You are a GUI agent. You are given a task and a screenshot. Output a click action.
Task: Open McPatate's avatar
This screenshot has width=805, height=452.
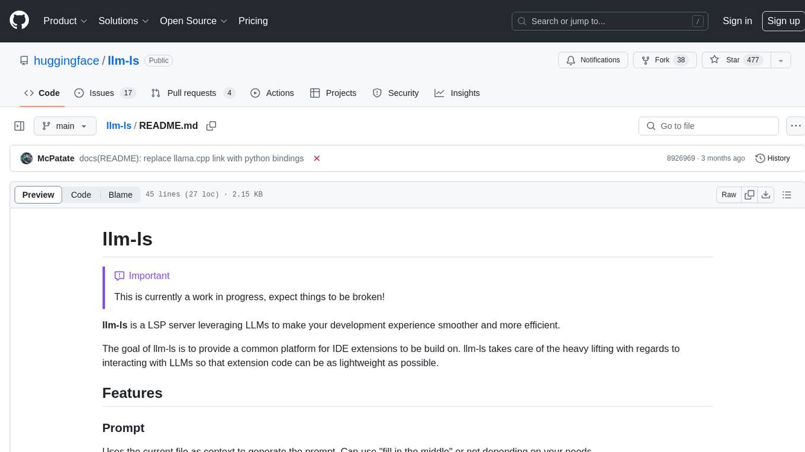pyautogui.click(x=27, y=159)
